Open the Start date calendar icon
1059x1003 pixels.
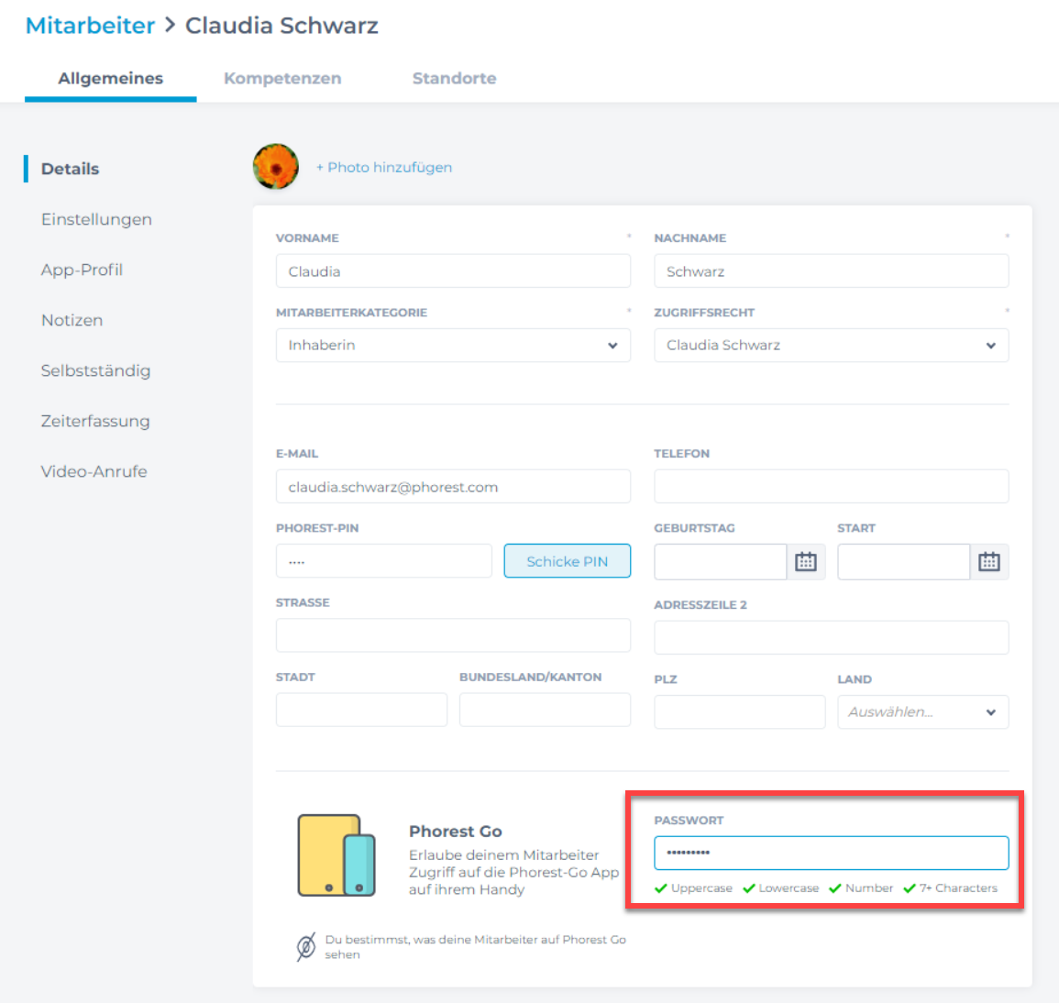pos(988,562)
